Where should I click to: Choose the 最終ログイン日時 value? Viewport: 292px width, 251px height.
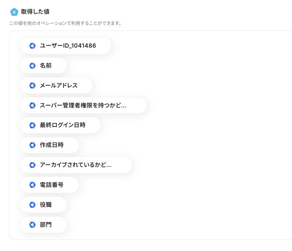pos(63,125)
